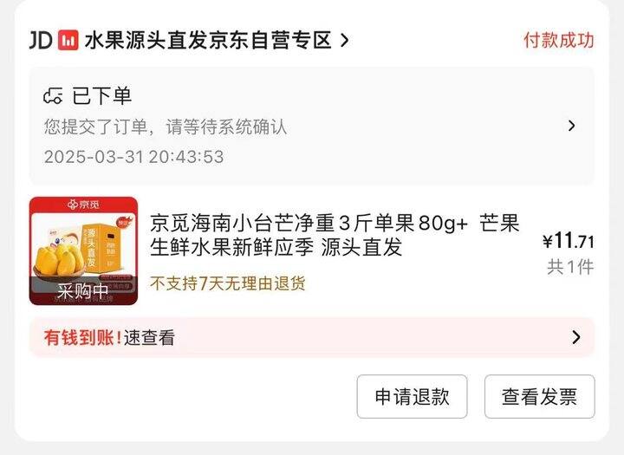Screen dimensions: 624x455
Task: Expand store page via chevron after 京东自营专区
Action: [345, 40]
